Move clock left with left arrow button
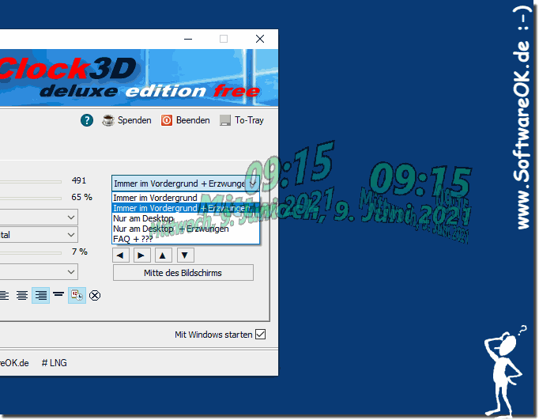 [x=120, y=255]
